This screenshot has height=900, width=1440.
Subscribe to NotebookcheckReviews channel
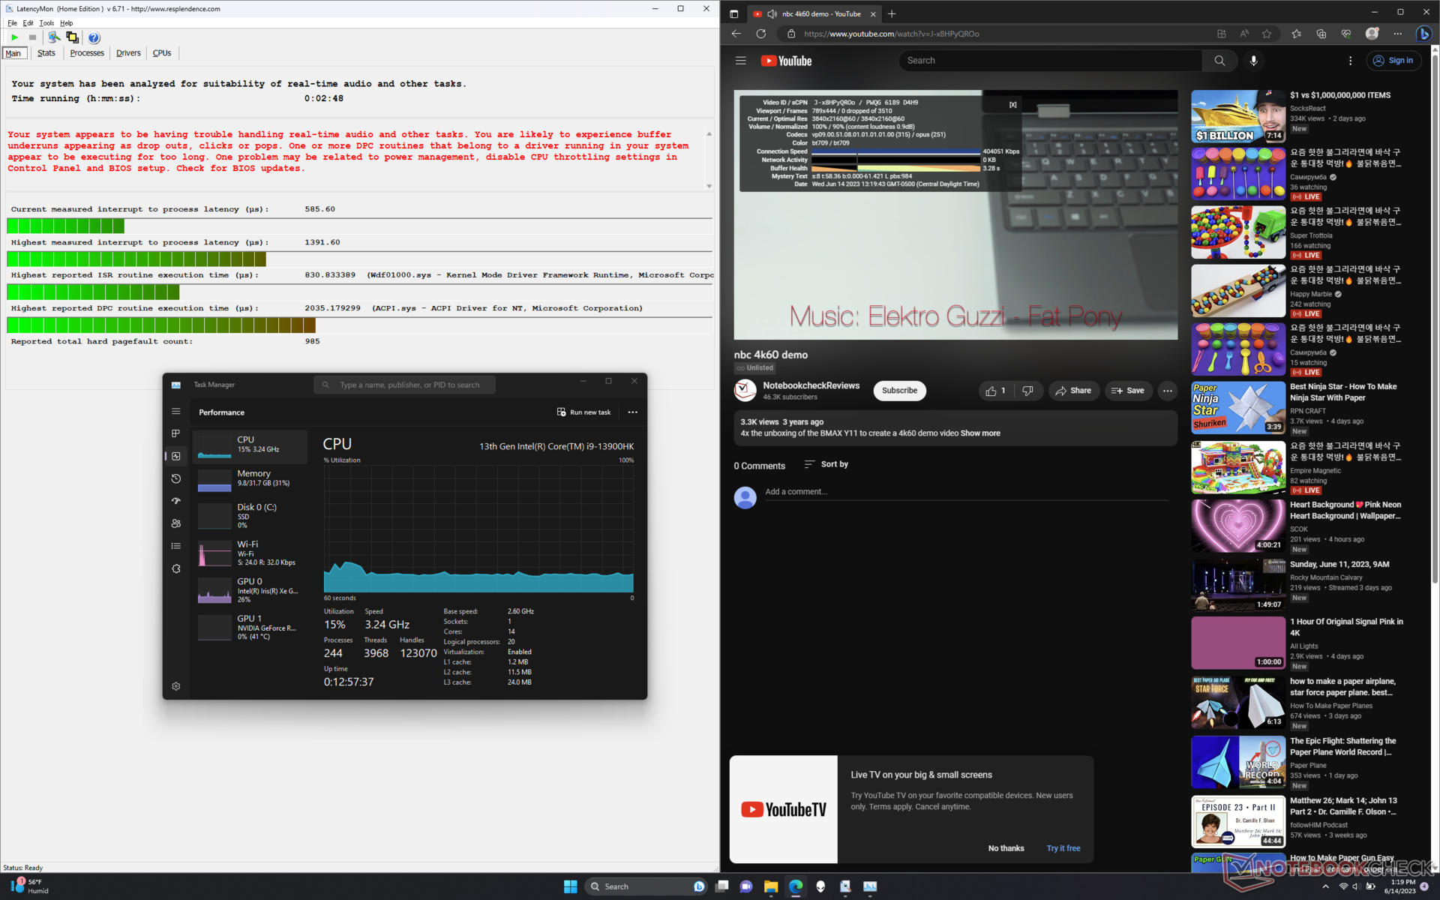click(x=899, y=391)
